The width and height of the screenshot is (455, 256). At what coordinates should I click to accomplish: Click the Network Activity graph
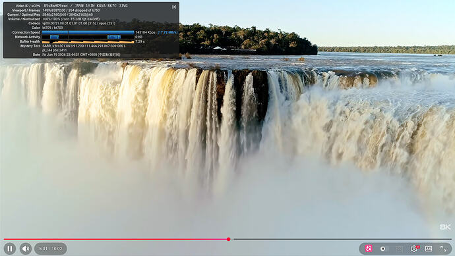88,37
